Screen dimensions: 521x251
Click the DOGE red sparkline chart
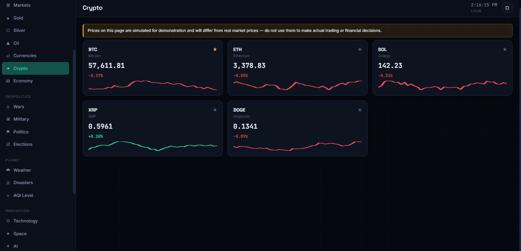click(x=297, y=146)
